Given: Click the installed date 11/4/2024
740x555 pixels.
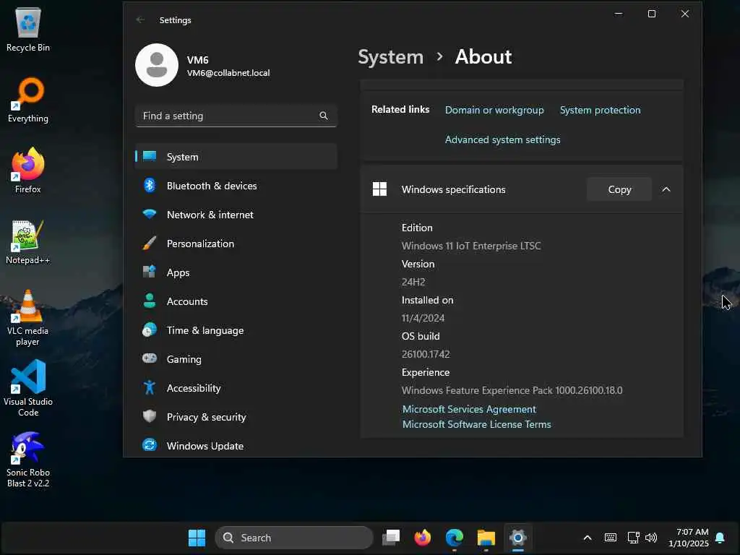Looking at the screenshot, I should [x=423, y=318].
